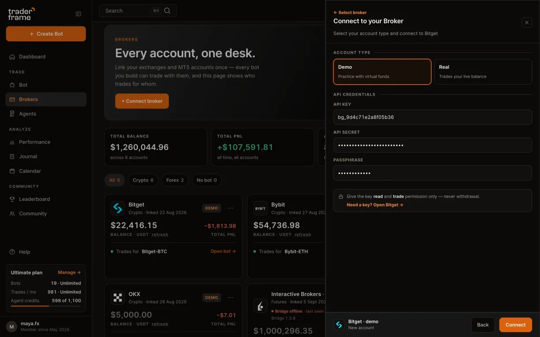
Task: Open Agents page in sidebar
Action: [46, 114]
